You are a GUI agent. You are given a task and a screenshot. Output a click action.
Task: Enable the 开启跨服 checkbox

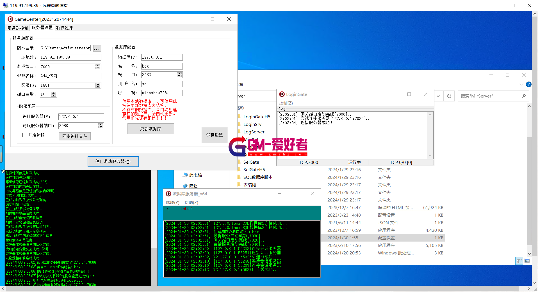coord(25,135)
